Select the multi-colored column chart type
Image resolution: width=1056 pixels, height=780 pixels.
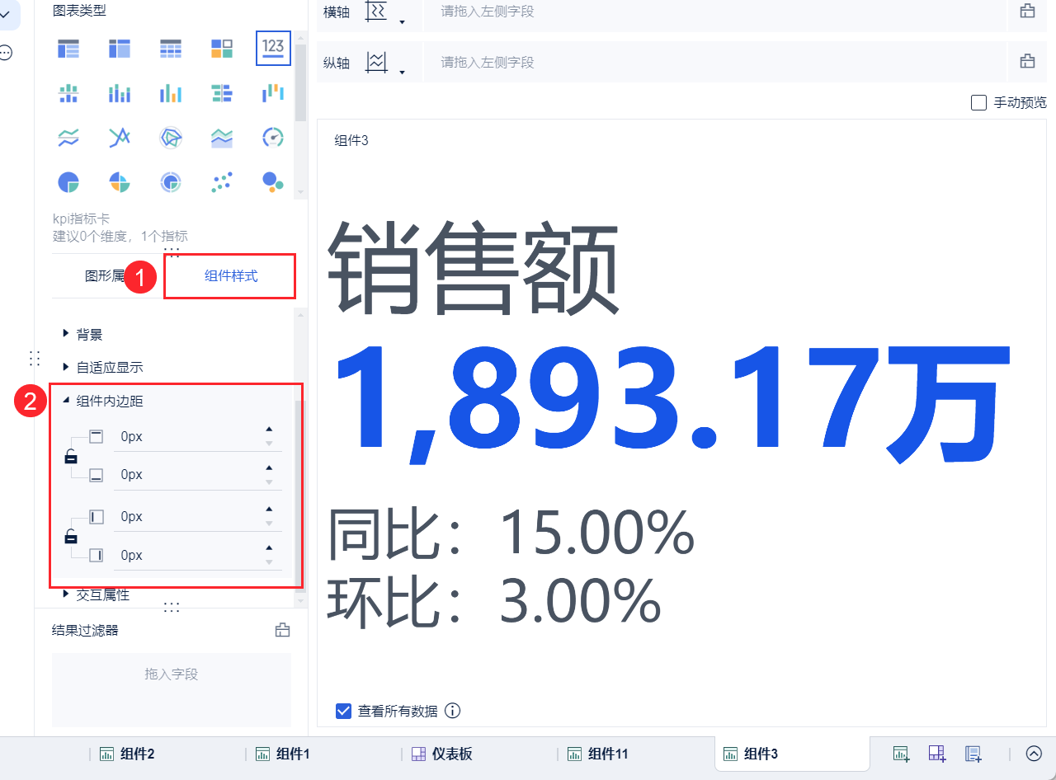click(x=171, y=93)
